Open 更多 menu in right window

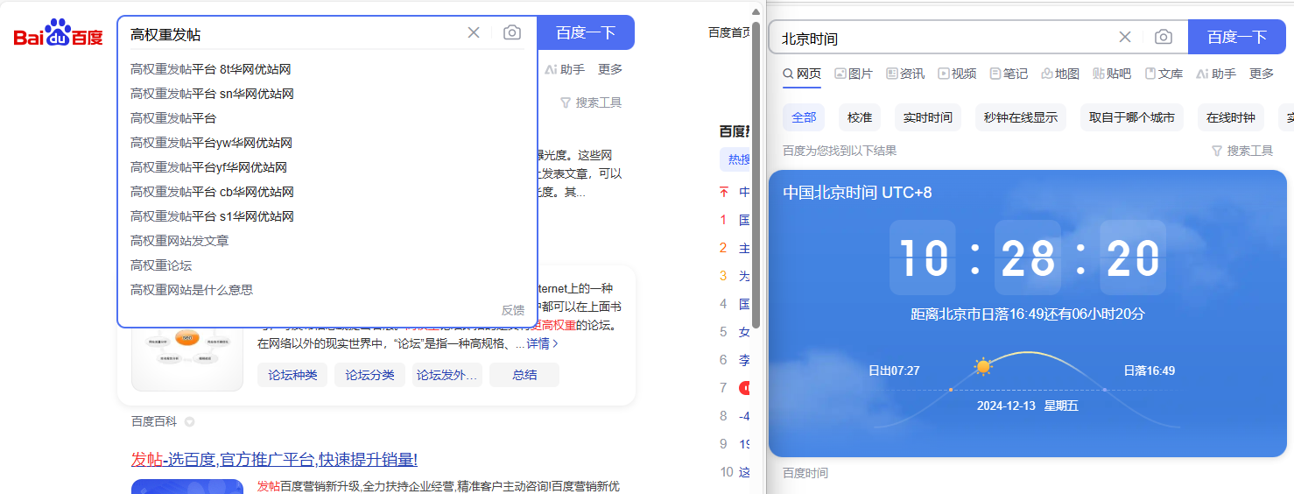tap(1262, 74)
